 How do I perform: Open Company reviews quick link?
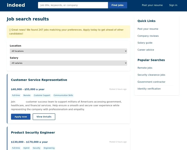pyautogui.click(x=148, y=36)
